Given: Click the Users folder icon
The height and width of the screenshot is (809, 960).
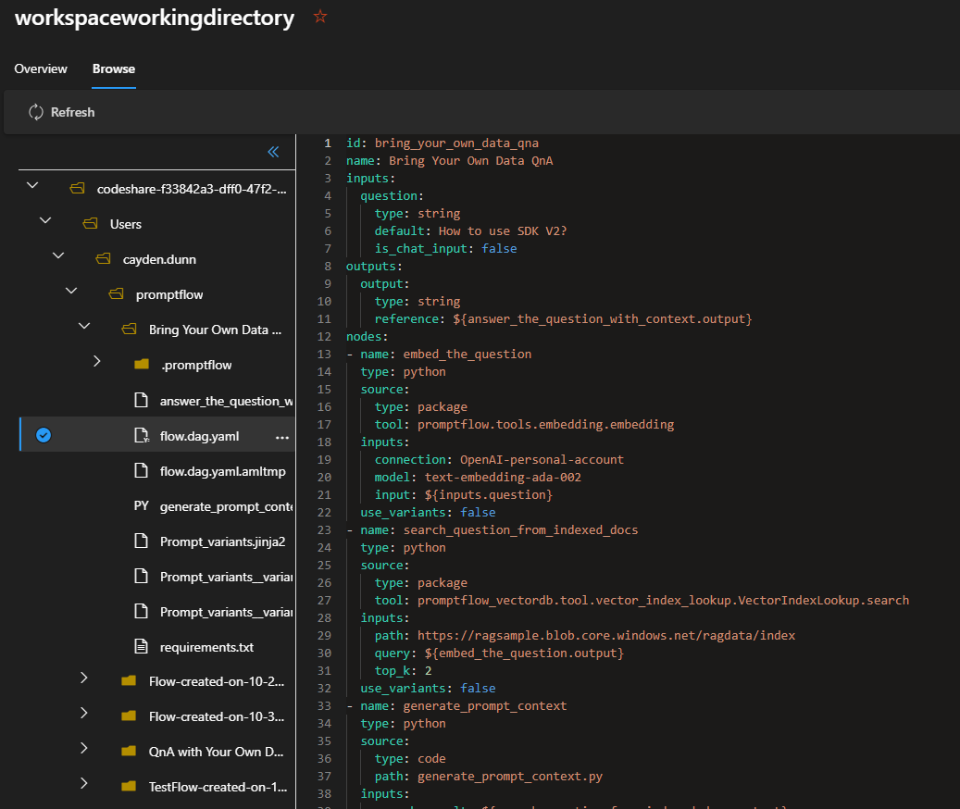Looking at the screenshot, I should click(90, 223).
